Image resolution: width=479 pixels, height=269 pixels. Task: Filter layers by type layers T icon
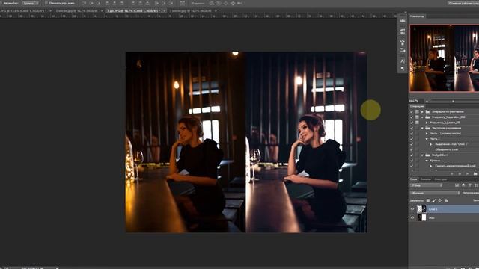click(470, 185)
